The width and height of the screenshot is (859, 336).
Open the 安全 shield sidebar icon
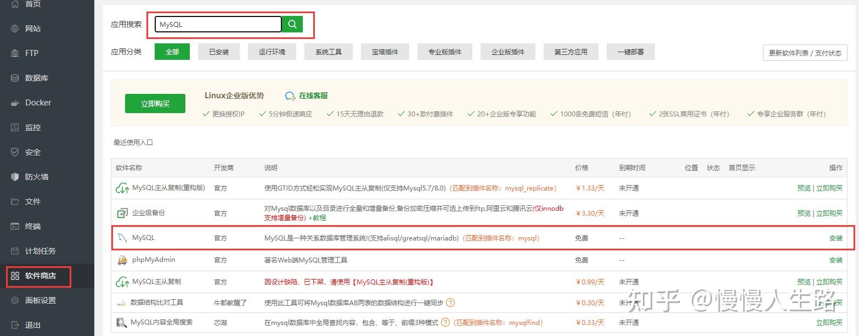15,152
